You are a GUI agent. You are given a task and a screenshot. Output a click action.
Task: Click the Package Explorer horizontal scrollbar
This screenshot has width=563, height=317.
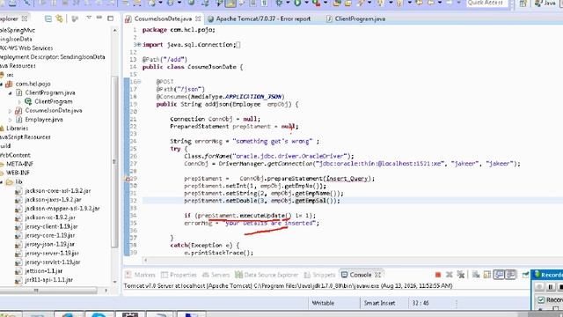pos(48,290)
